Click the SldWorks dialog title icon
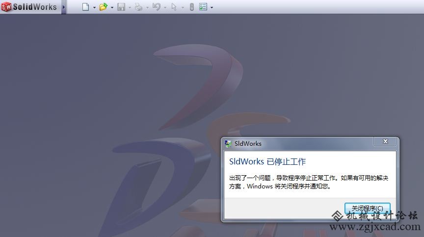The height and width of the screenshot is (237, 424). (x=228, y=143)
